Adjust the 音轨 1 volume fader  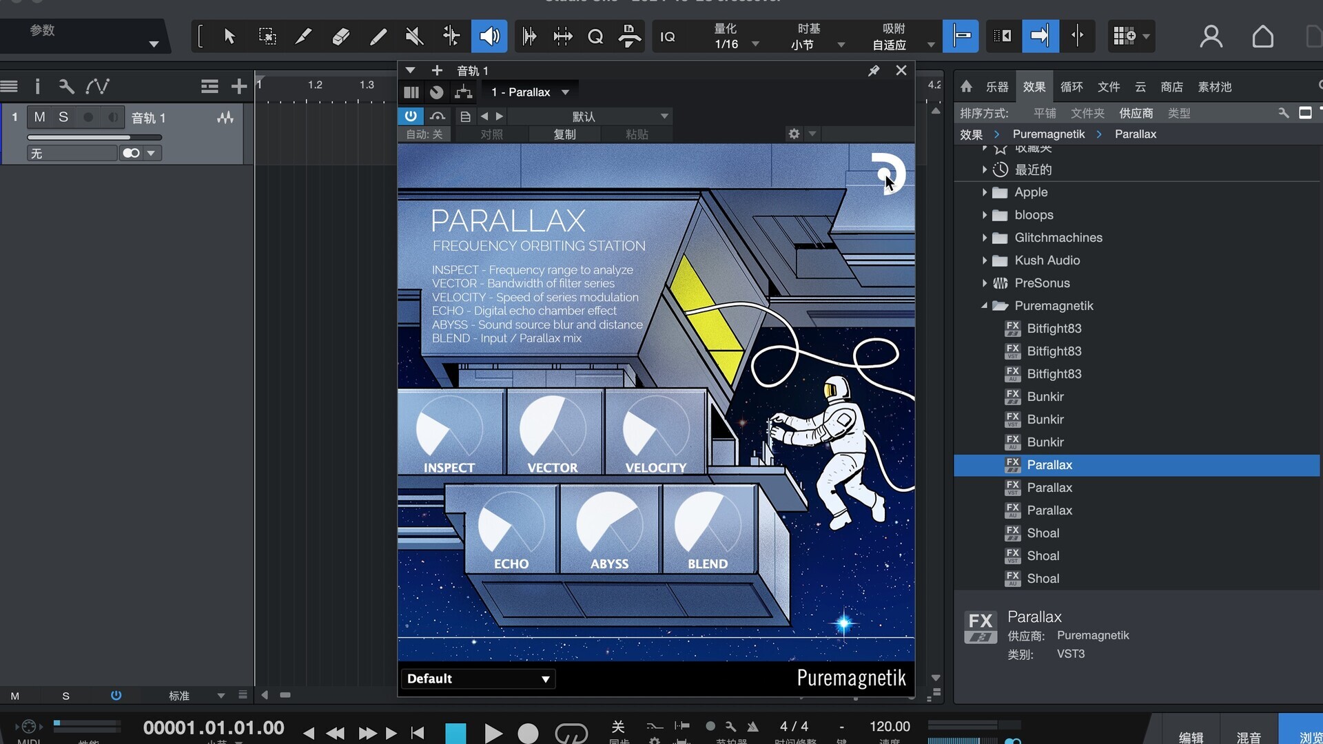pyautogui.click(x=94, y=138)
